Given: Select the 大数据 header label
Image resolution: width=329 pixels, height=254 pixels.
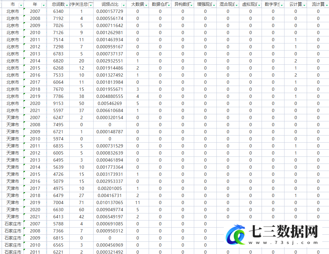Looking at the screenshot, I should [137, 5].
